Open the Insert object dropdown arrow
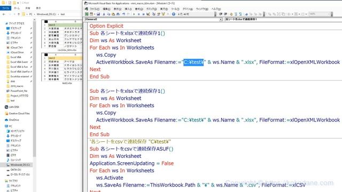 coord(95,14)
